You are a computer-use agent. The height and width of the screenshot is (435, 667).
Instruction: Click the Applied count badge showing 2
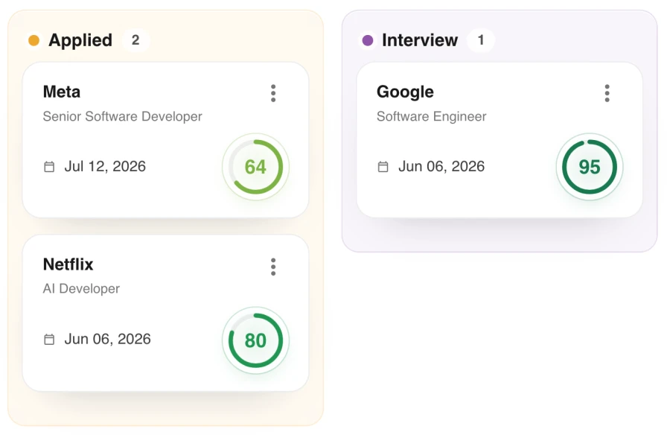click(x=135, y=40)
